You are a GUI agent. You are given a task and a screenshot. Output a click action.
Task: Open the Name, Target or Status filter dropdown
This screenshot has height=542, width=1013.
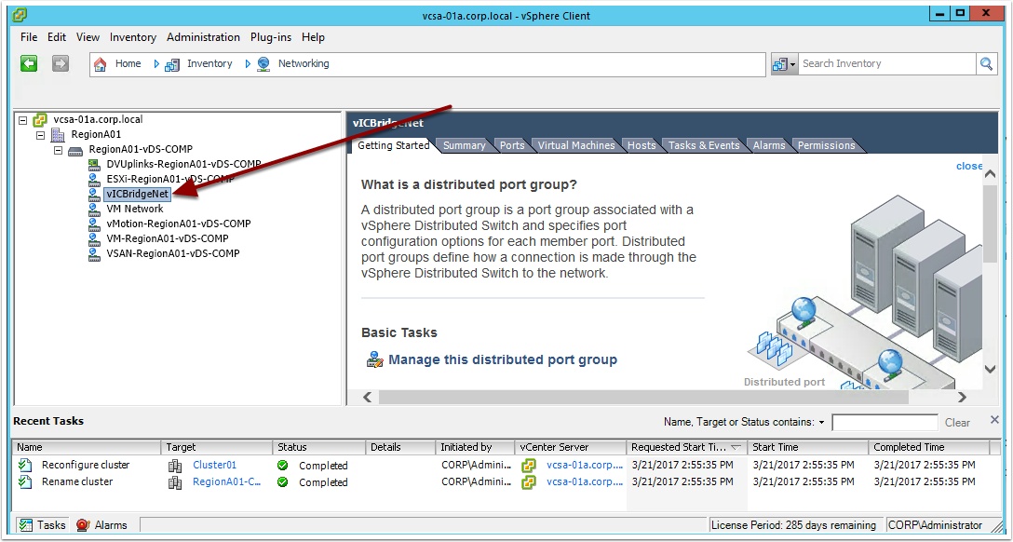pos(821,423)
